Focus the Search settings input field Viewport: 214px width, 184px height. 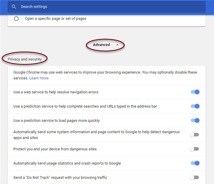(107, 7)
